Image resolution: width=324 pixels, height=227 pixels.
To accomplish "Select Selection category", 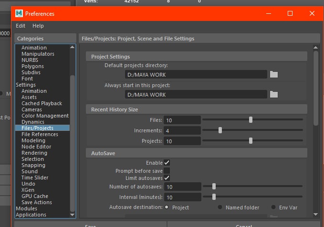I will (x=32, y=159).
